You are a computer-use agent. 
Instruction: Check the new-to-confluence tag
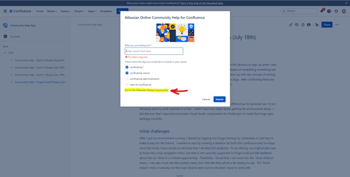(127, 85)
